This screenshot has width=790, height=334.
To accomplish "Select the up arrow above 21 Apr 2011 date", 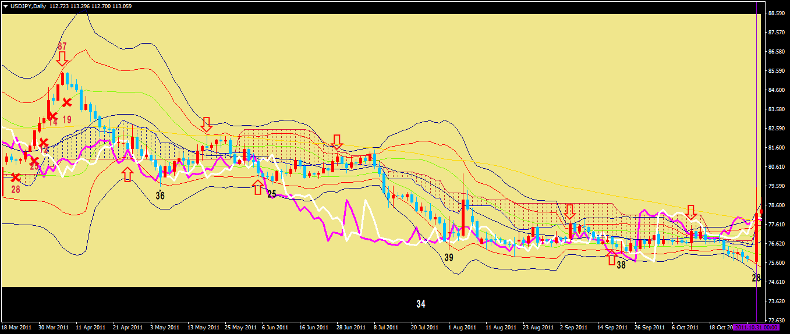I will point(127,174).
